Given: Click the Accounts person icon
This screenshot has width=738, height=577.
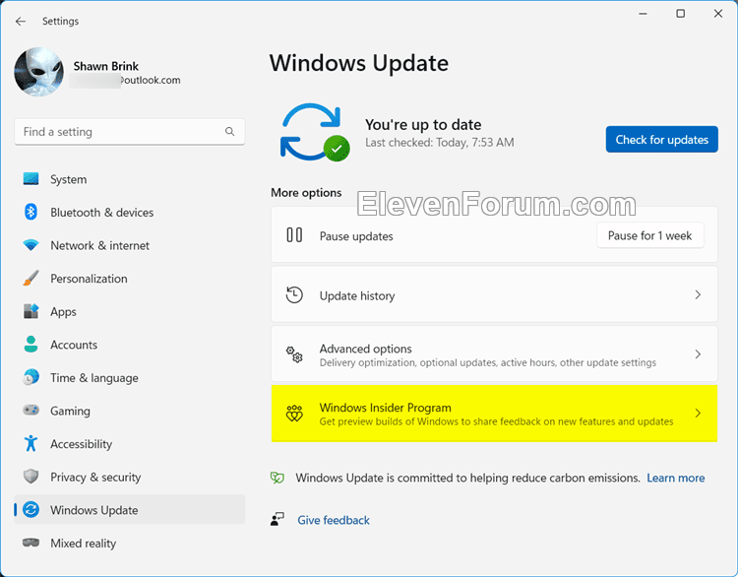Looking at the screenshot, I should coord(31,345).
